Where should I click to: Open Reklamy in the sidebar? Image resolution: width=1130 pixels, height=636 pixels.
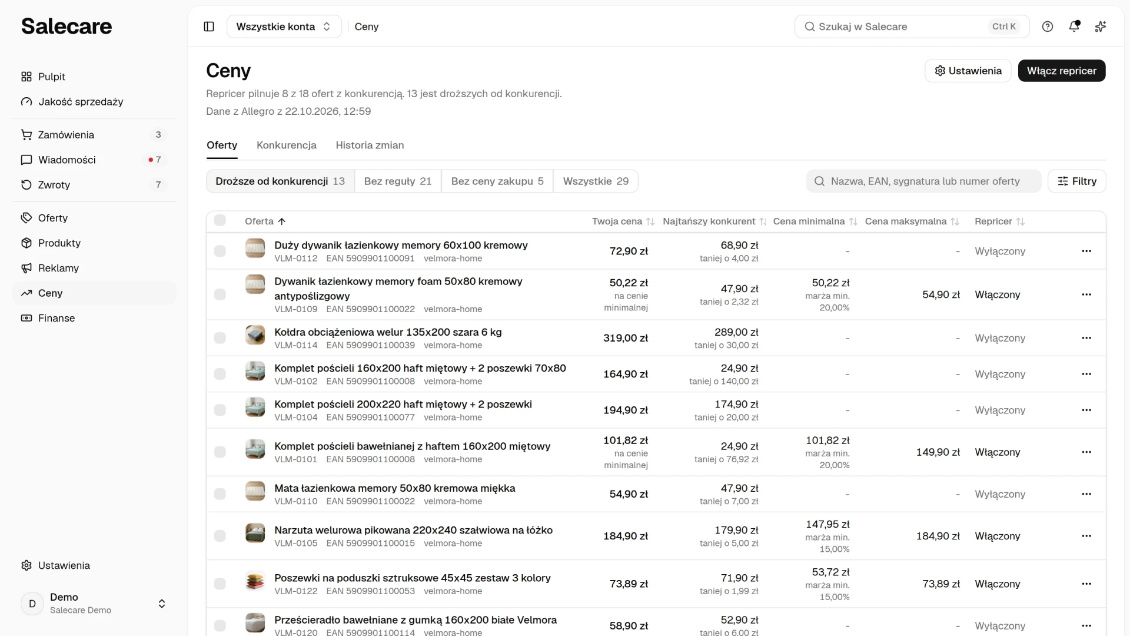coord(94,268)
